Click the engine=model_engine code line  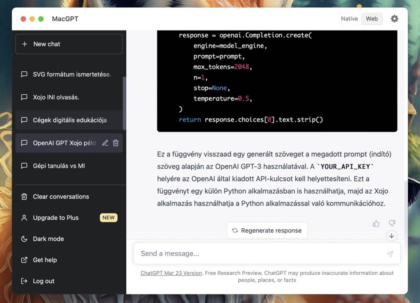pos(230,46)
